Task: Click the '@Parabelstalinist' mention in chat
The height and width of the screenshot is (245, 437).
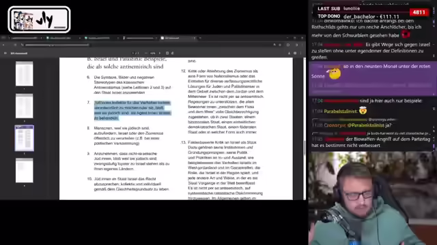Action: [x=366, y=125]
